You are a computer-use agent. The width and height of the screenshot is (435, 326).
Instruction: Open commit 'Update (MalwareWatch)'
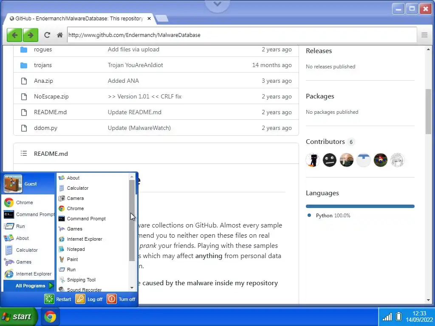[x=139, y=128]
